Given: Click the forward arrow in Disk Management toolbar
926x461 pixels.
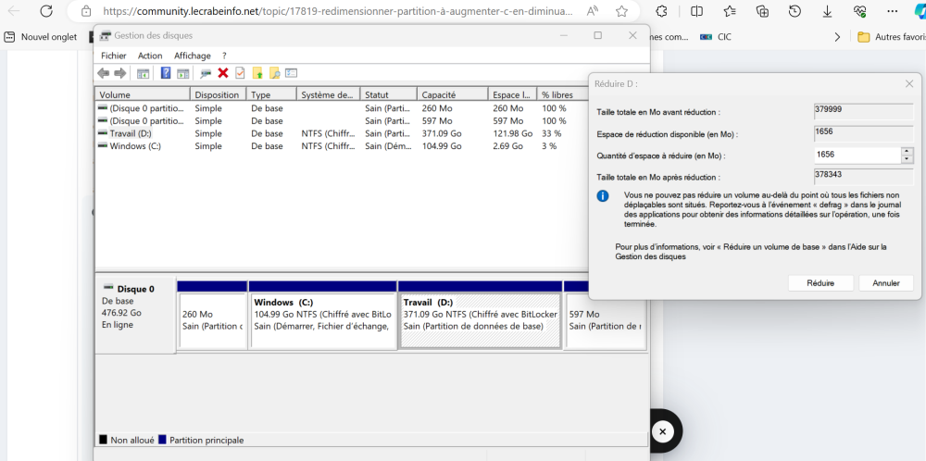Looking at the screenshot, I should point(119,73).
